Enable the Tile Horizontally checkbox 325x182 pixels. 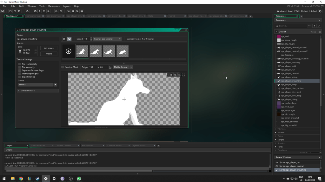coord(20,64)
